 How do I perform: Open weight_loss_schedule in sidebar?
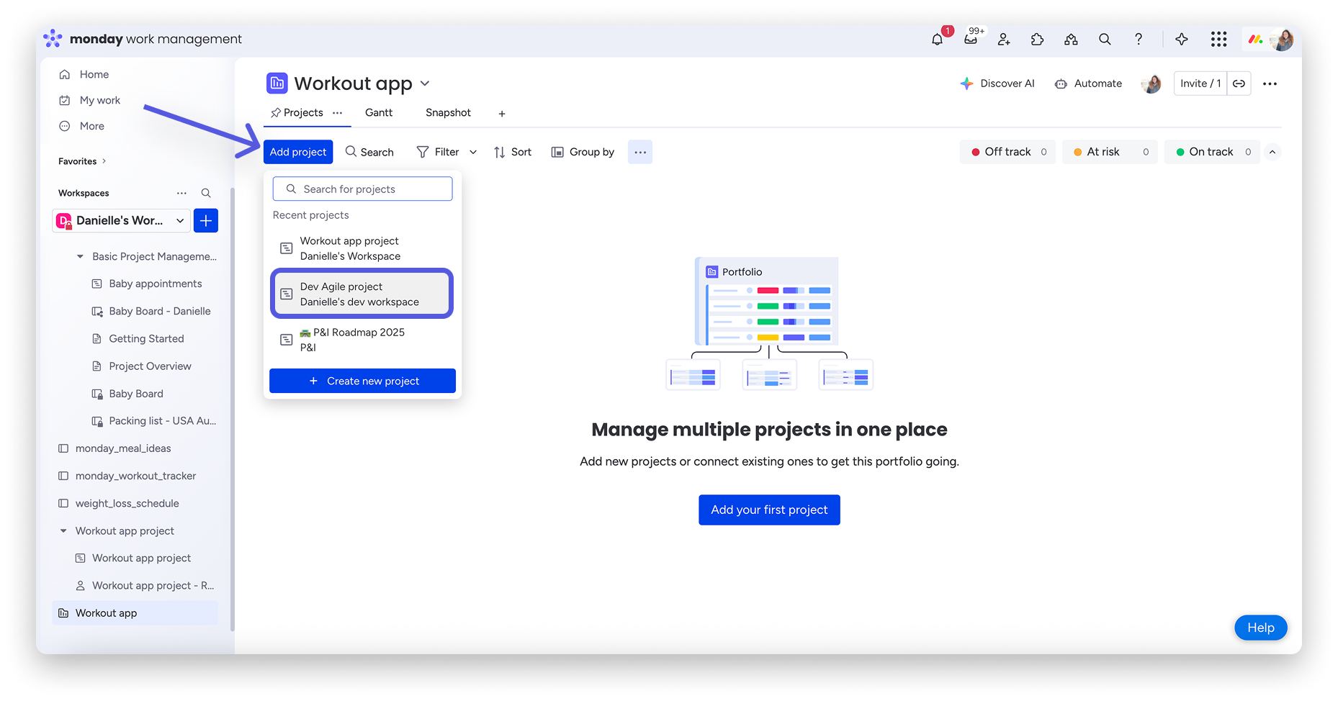pos(118,503)
